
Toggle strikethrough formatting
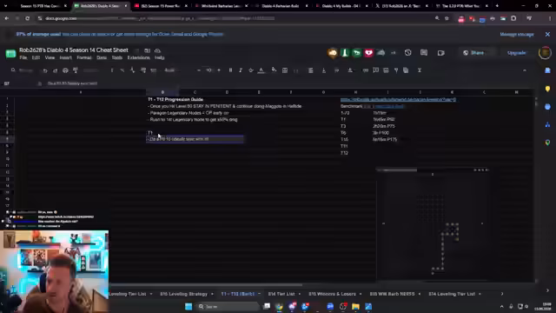click(251, 70)
